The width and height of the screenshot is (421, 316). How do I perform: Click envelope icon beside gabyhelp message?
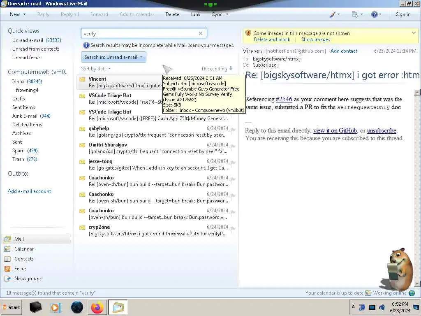[82, 129]
